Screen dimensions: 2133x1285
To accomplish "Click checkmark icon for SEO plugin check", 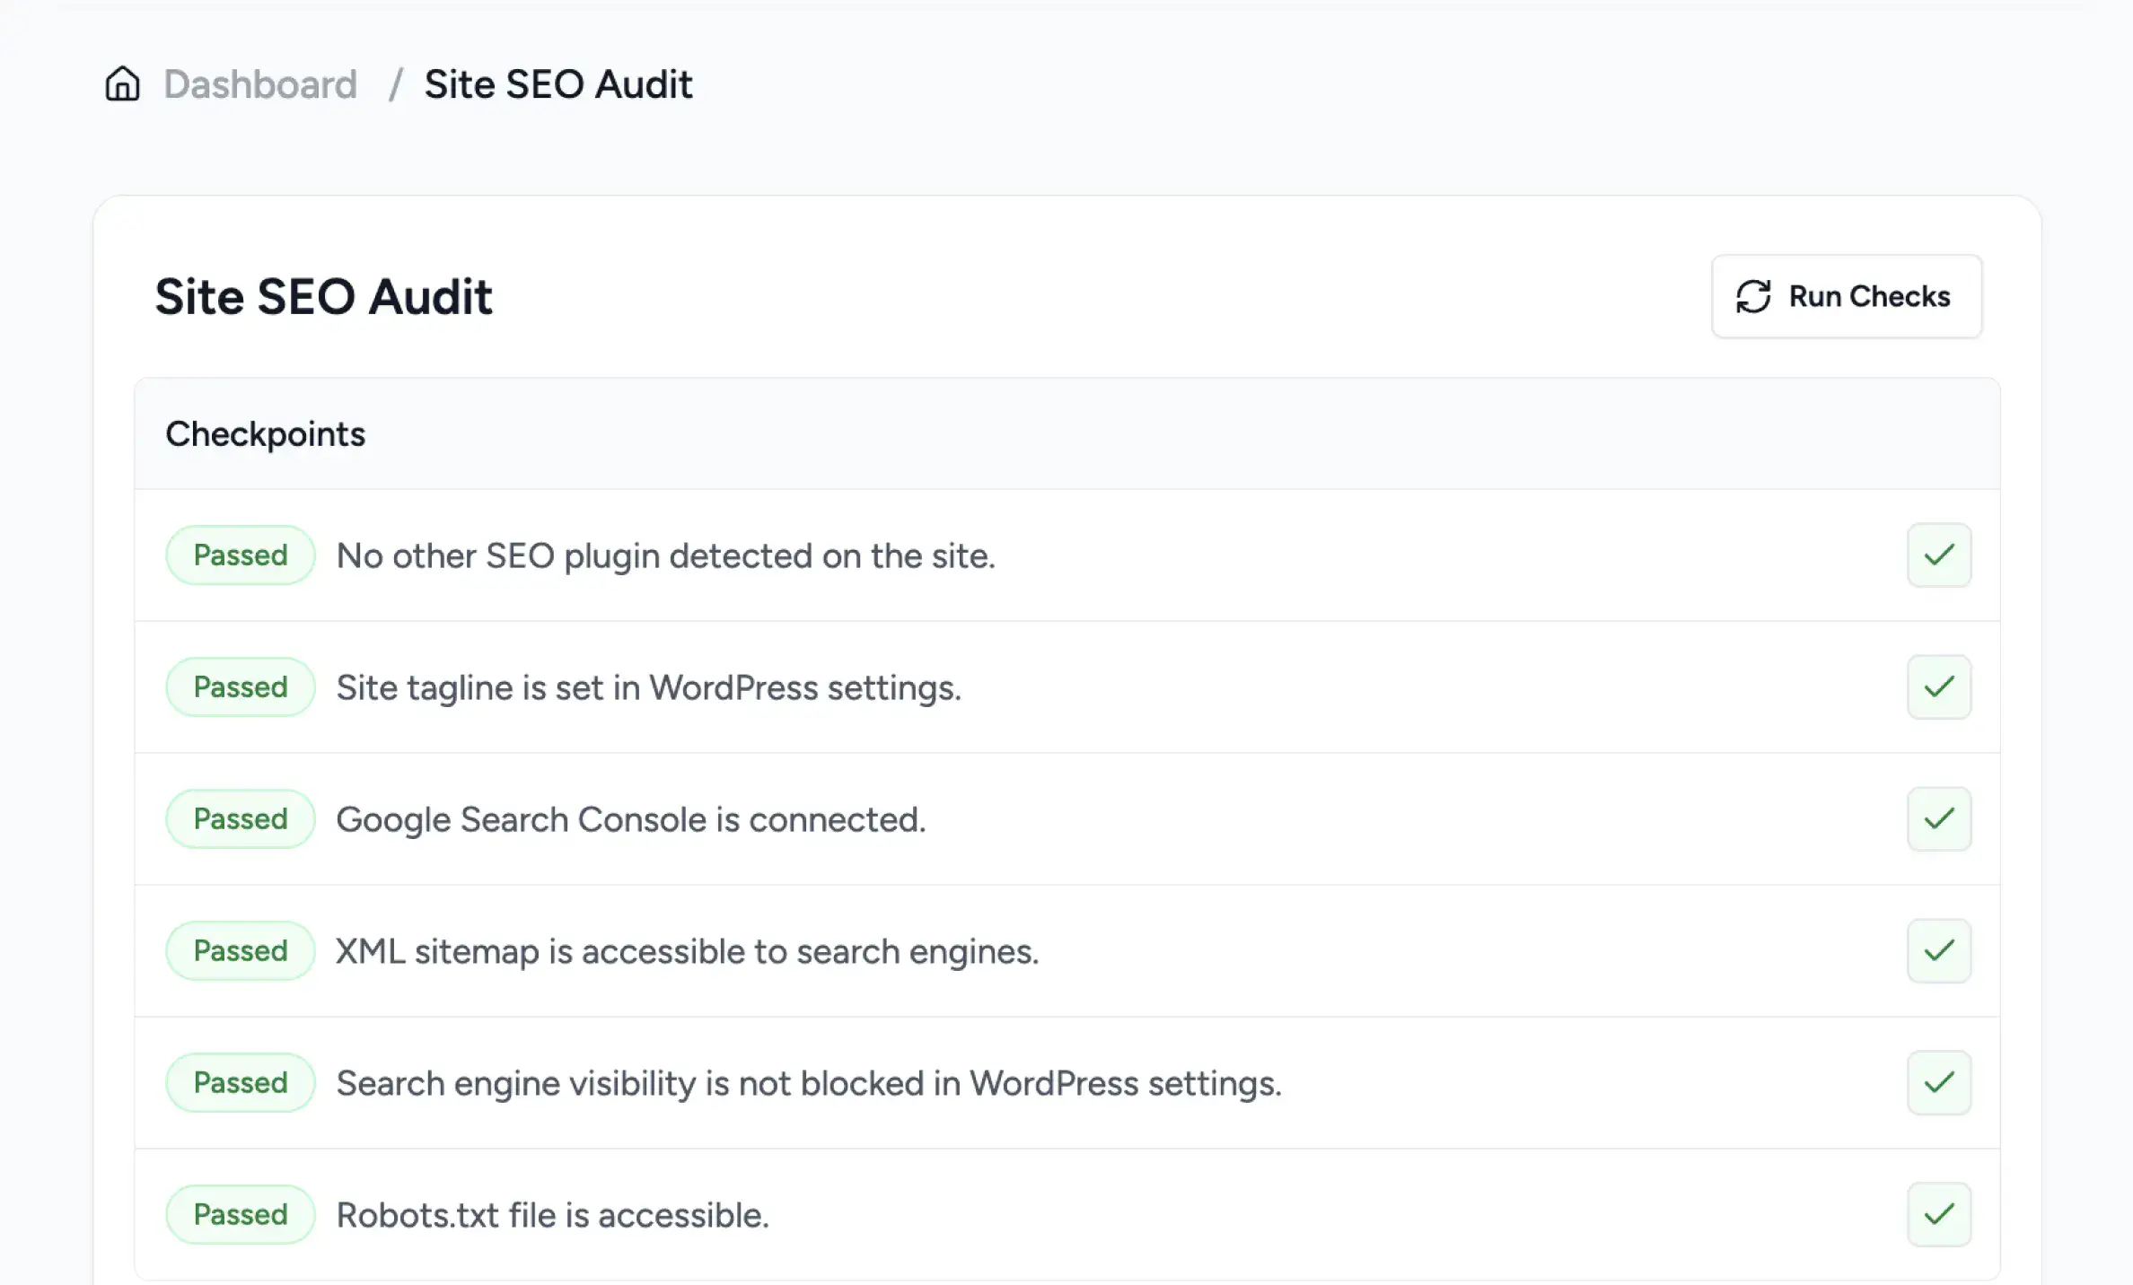I will [x=1939, y=555].
